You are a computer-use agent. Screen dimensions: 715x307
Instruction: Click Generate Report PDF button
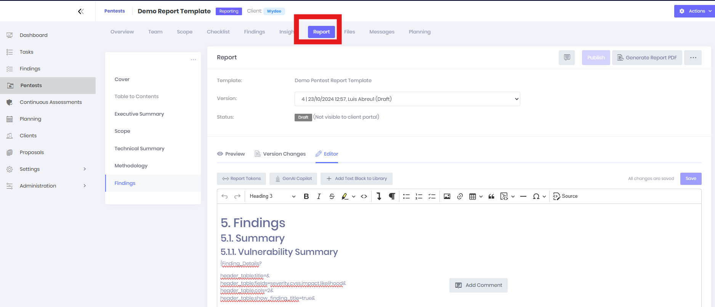pyautogui.click(x=647, y=57)
